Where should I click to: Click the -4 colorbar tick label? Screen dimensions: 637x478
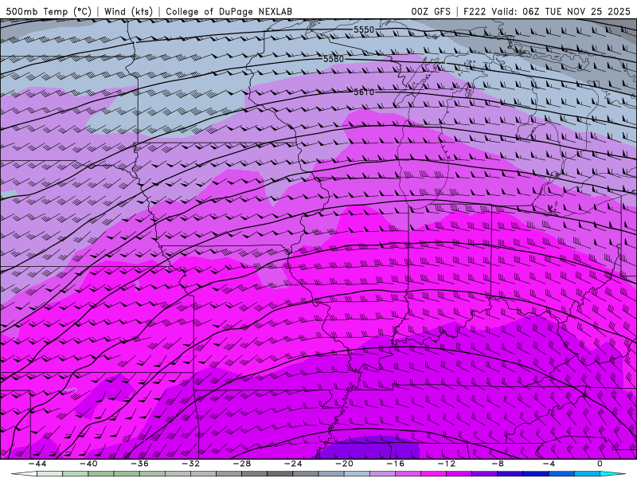point(549,464)
